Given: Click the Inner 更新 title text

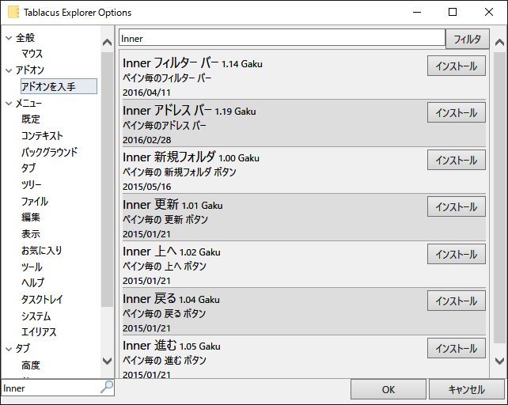Looking at the screenshot, I should tap(150, 204).
